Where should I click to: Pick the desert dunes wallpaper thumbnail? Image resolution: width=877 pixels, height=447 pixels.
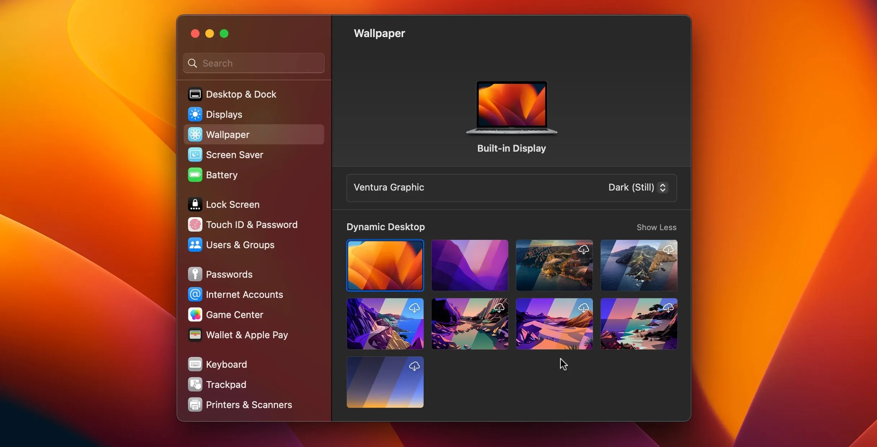coord(554,323)
